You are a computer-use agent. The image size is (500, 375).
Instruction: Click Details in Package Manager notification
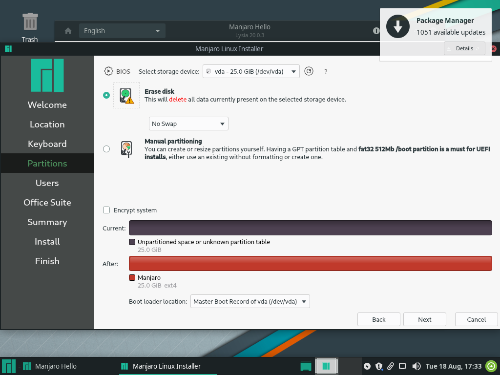pyautogui.click(x=464, y=48)
